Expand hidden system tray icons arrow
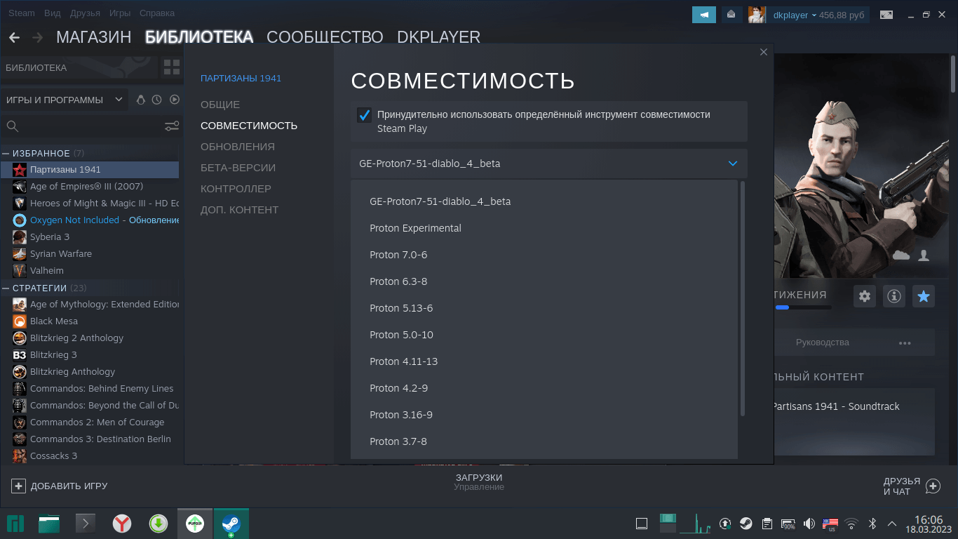The height and width of the screenshot is (539, 958). [892, 524]
